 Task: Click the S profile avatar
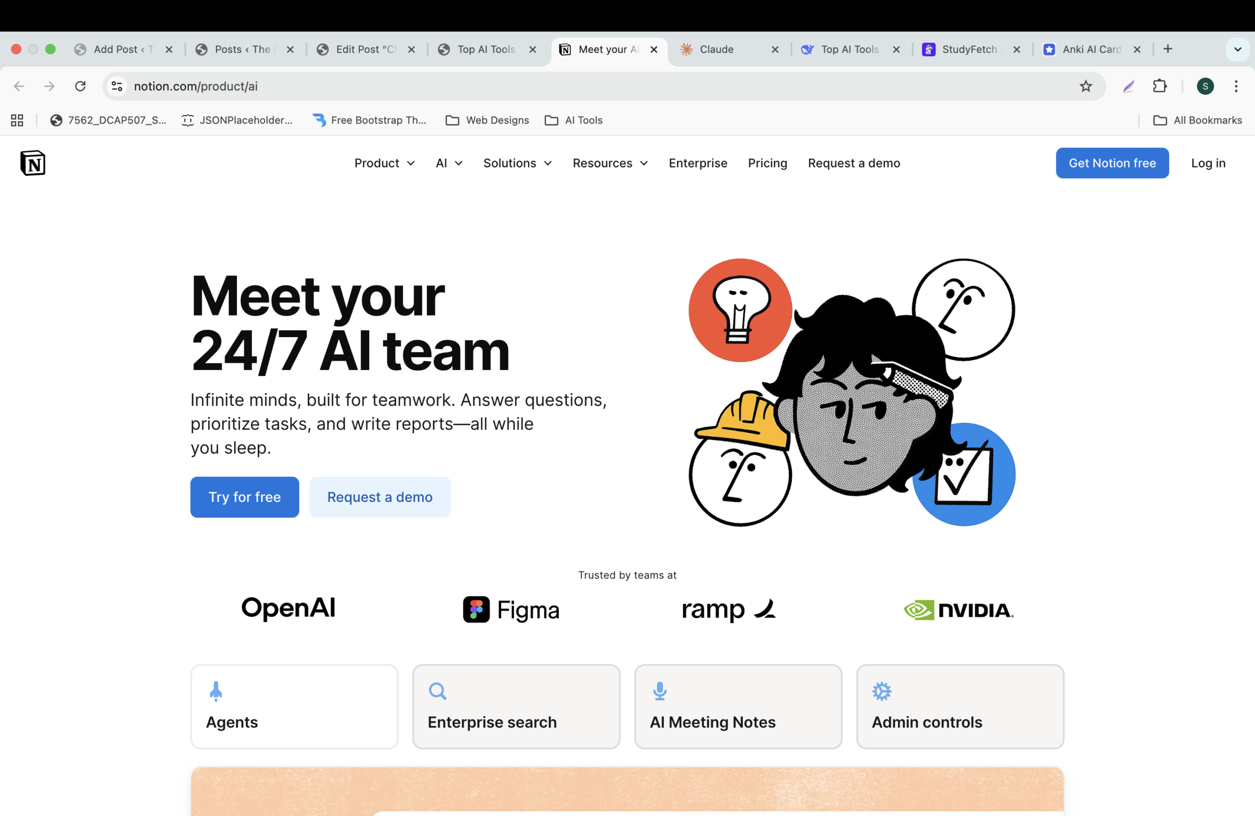click(1205, 86)
